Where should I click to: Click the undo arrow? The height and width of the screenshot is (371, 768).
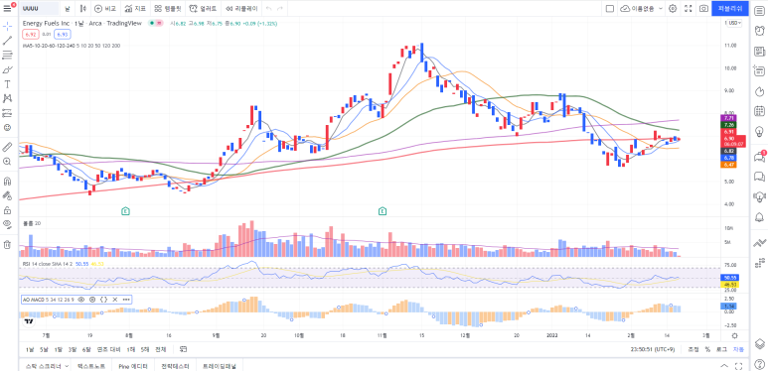pyautogui.click(x=268, y=8)
